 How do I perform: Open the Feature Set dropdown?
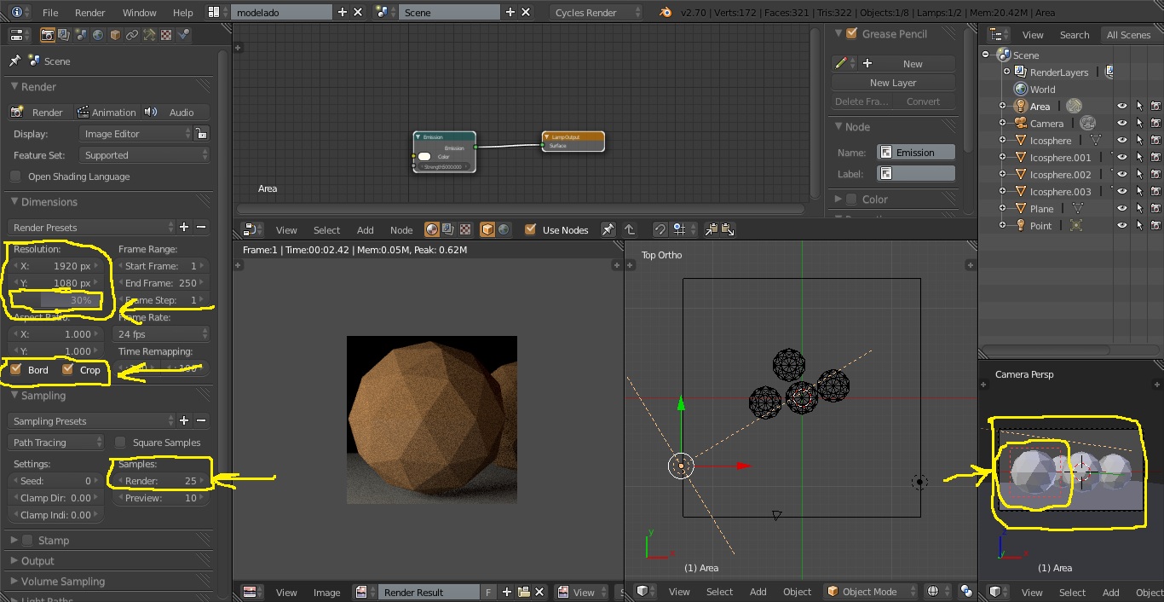coord(145,155)
